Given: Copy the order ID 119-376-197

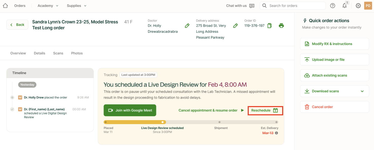Looking at the screenshot, I should point(269,26).
